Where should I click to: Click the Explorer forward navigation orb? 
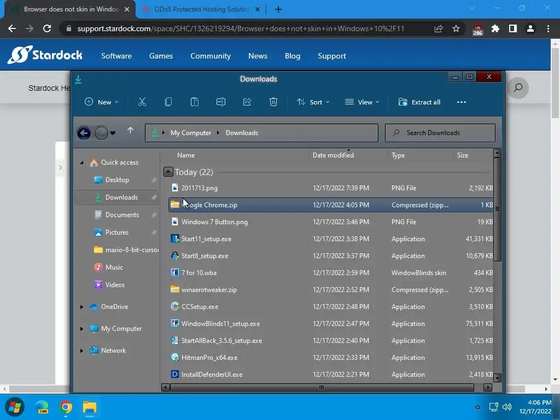tap(101, 133)
